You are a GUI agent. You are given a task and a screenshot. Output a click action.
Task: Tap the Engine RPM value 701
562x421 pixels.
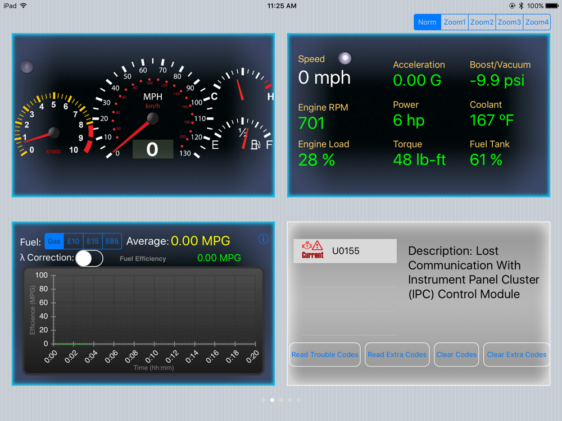[311, 123]
